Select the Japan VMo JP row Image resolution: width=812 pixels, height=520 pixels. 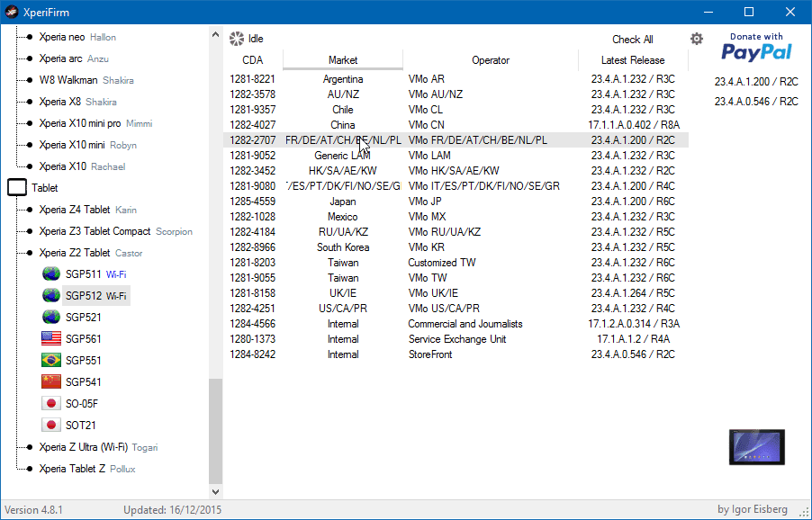[456, 202]
